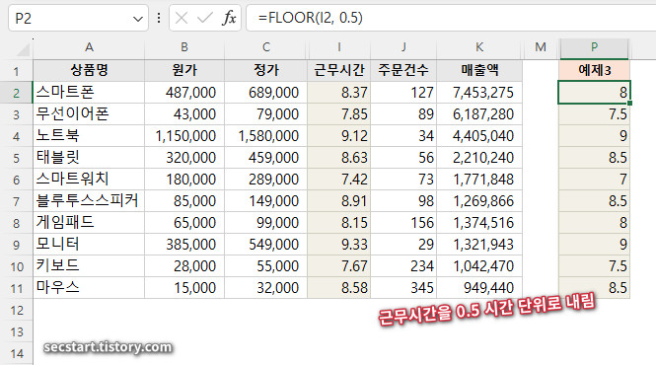Image resolution: width=656 pixels, height=365 pixels.
Task: Select the 태블릿 cell
Action: [89, 158]
